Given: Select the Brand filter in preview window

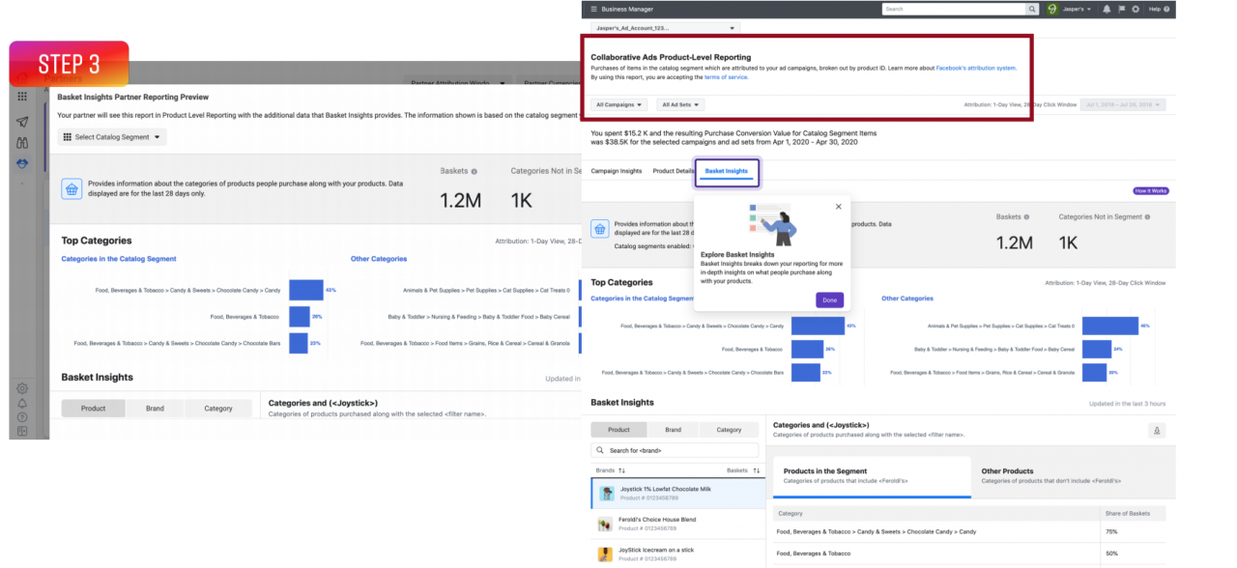Looking at the screenshot, I should [155, 409].
